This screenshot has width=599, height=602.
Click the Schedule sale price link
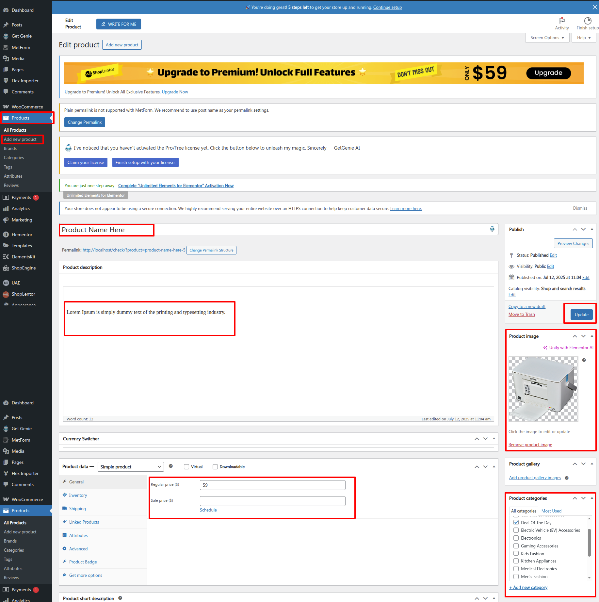pos(208,510)
